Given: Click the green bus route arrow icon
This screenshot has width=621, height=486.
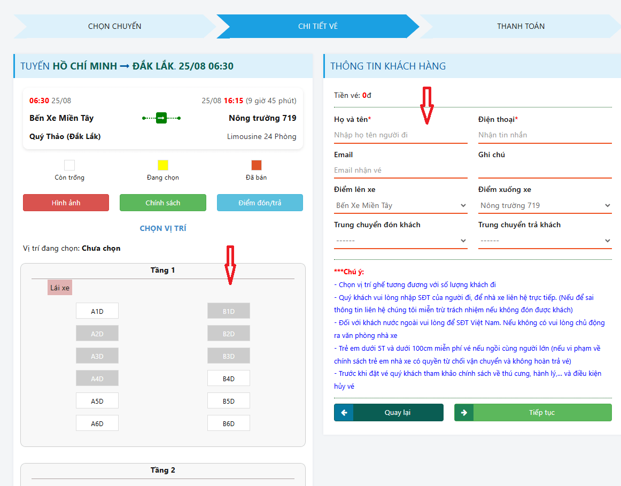Looking at the screenshot, I should point(161,118).
